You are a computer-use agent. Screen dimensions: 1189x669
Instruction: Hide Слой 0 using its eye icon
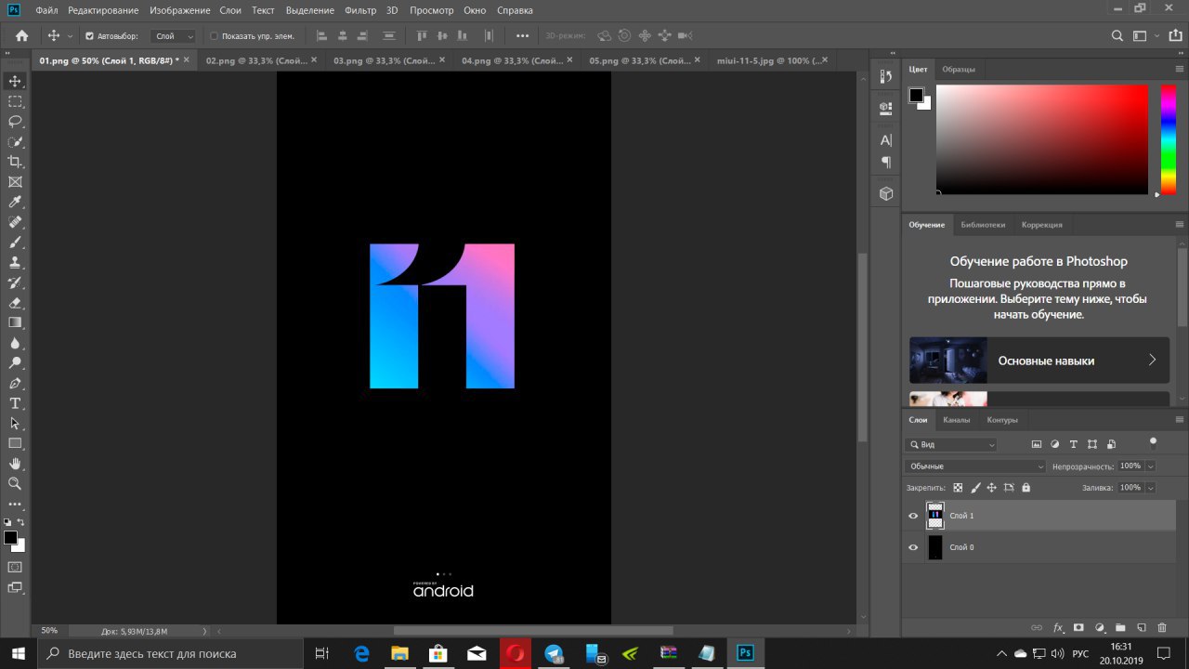coord(913,547)
